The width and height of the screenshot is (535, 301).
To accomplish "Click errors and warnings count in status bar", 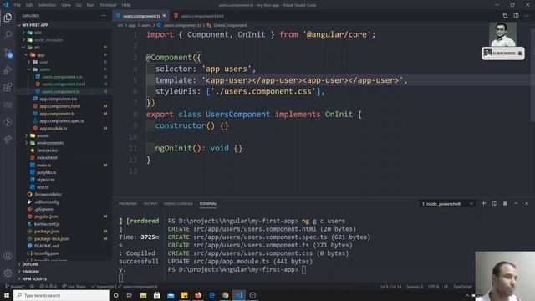I will pyautogui.click(x=48, y=286).
